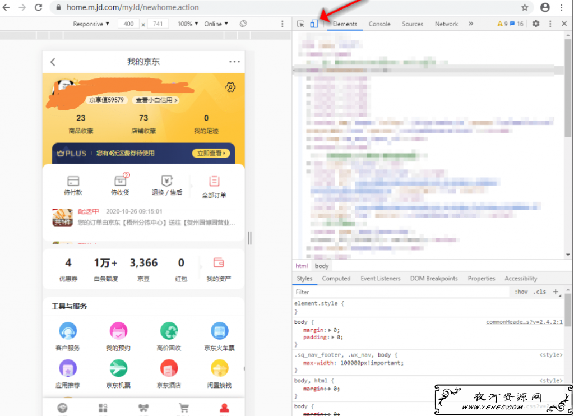Click the viewport height field showing 741

point(158,24)
